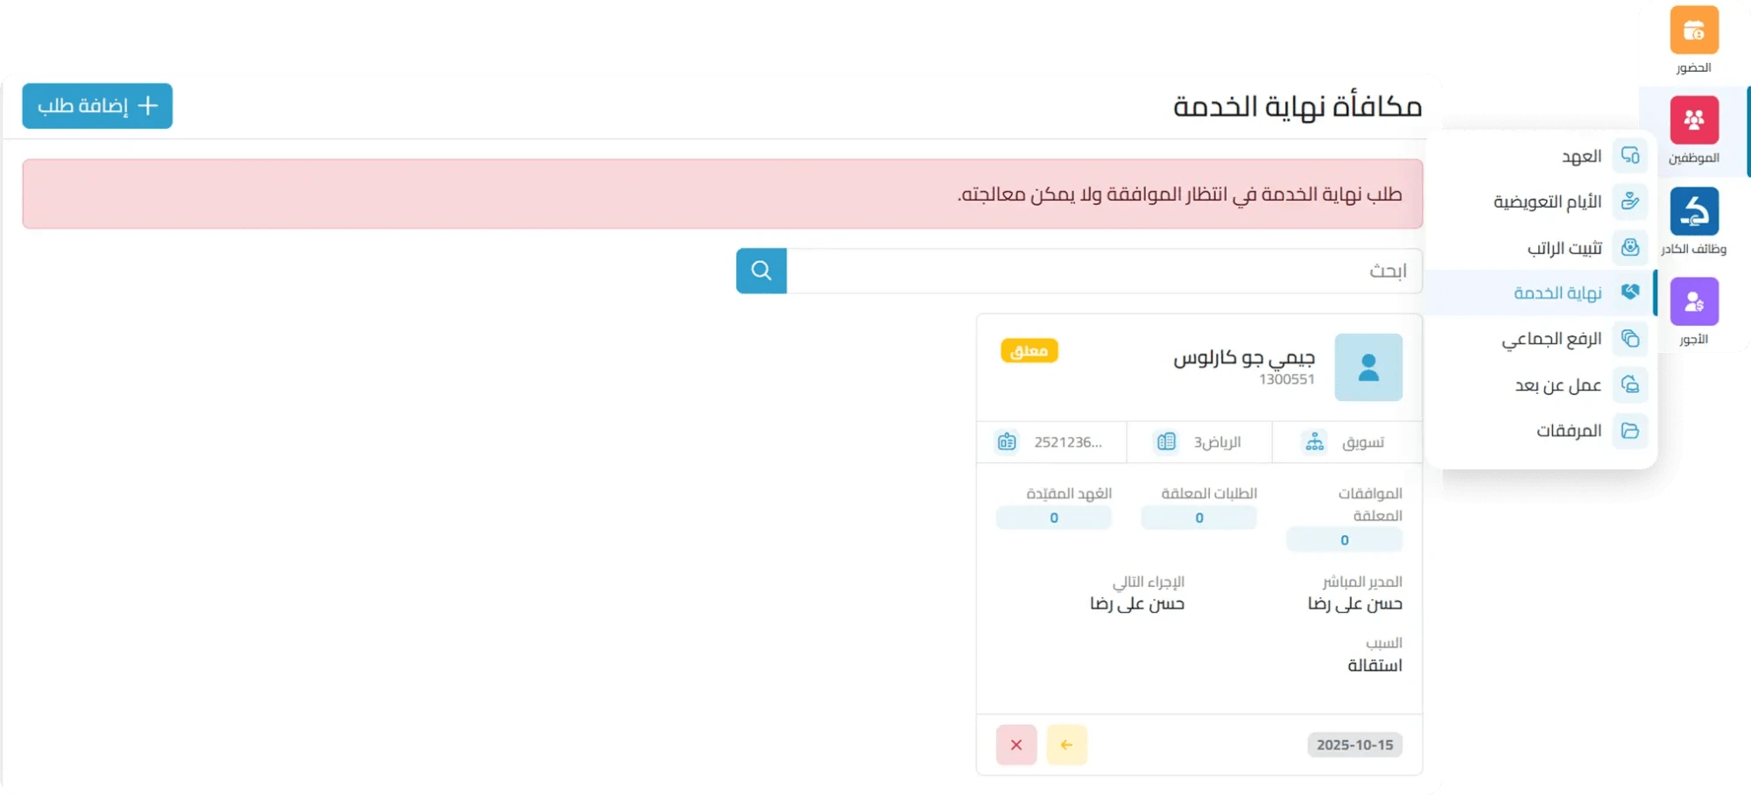Screen dimensions: 1751x796
Task: Click the red X reject button
Action: [x=1016, y=745]
